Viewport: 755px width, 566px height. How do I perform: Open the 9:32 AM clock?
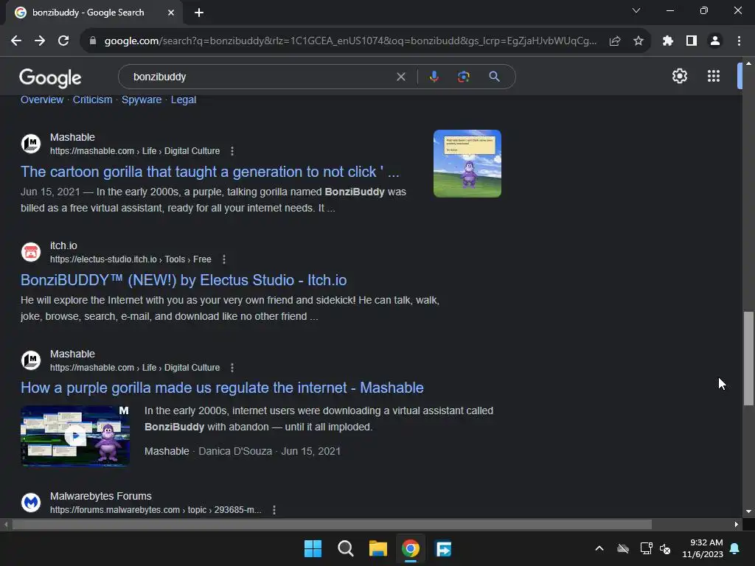tap(703, 548)
